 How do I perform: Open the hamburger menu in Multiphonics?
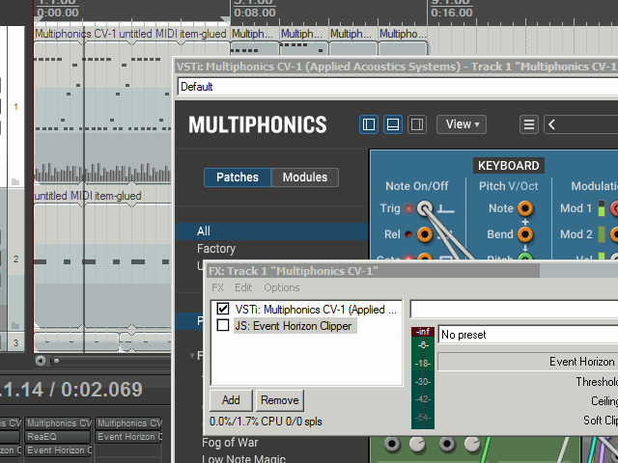click(x=529, y=124)
